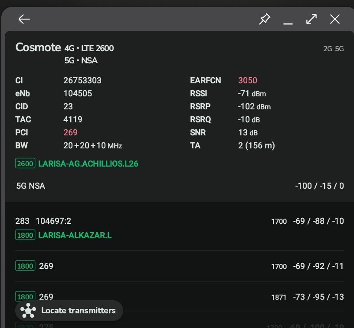Select the CI value 26753303

tap(82, 80)
